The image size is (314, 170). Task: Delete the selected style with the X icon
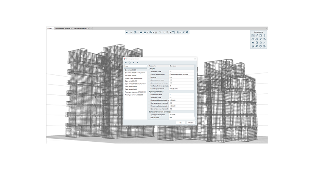point(137,63)
